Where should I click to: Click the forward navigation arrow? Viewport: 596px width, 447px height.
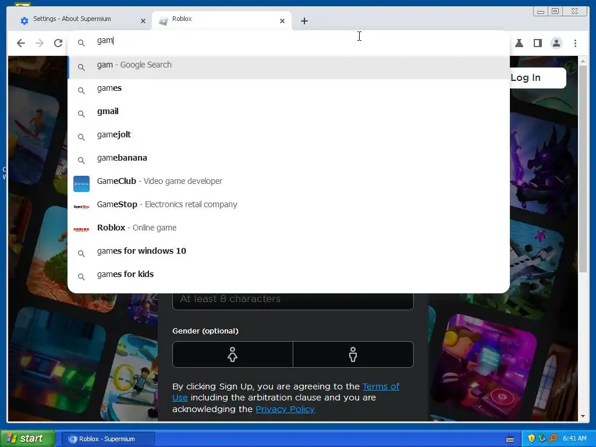point(40,43)
